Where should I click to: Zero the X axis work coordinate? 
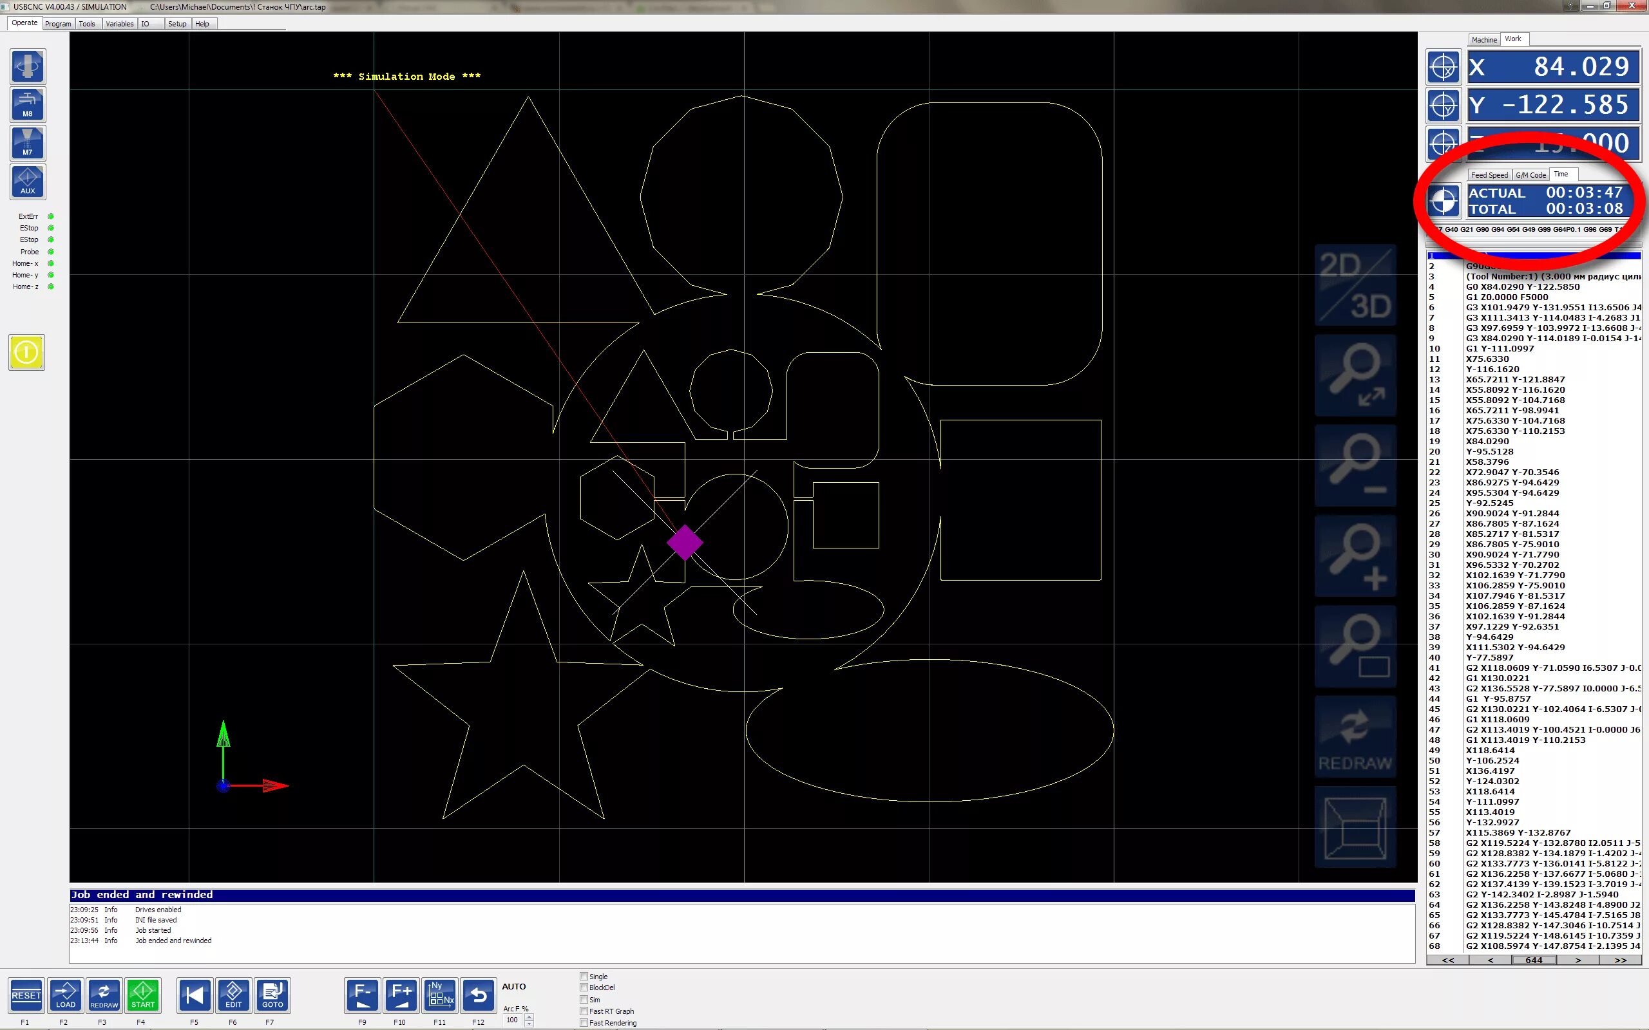pyautogui.click(x=1442, y=68)
